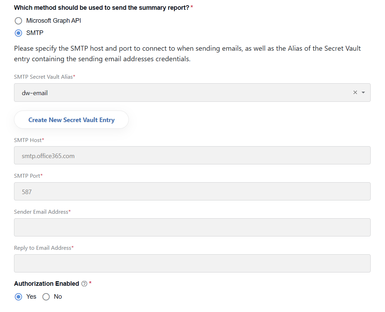Focus the SMTP Host input field
Screen dimensions: 385x312
coord(192,156)
